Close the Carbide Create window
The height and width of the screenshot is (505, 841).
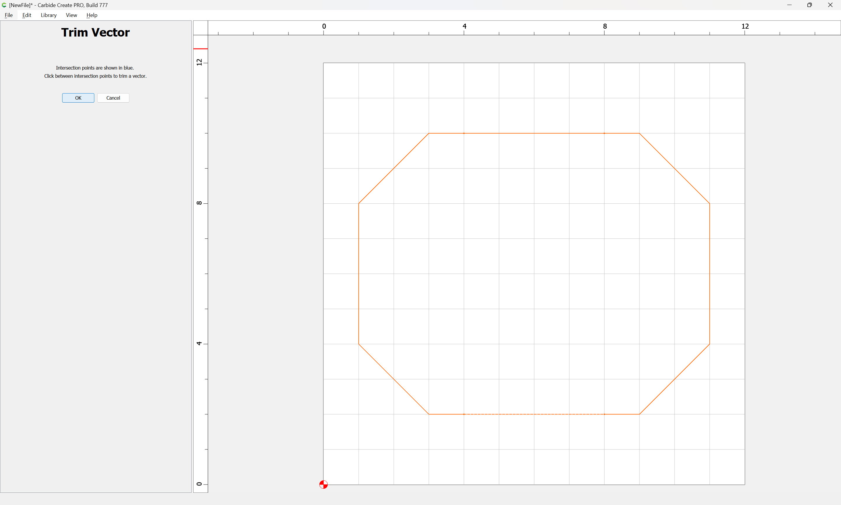tap(830, 5)
